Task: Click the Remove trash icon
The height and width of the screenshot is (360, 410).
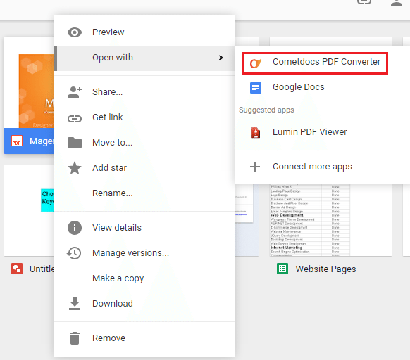Action: click(x=75, y=338)
